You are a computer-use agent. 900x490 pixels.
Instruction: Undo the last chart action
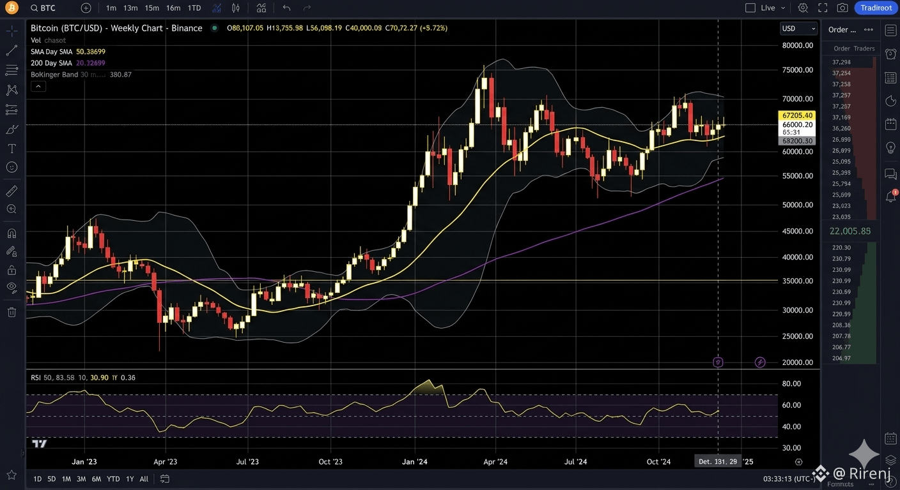click(286, 8)
